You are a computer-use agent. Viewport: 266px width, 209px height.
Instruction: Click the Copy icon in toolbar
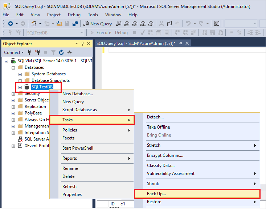coord(169,24)
